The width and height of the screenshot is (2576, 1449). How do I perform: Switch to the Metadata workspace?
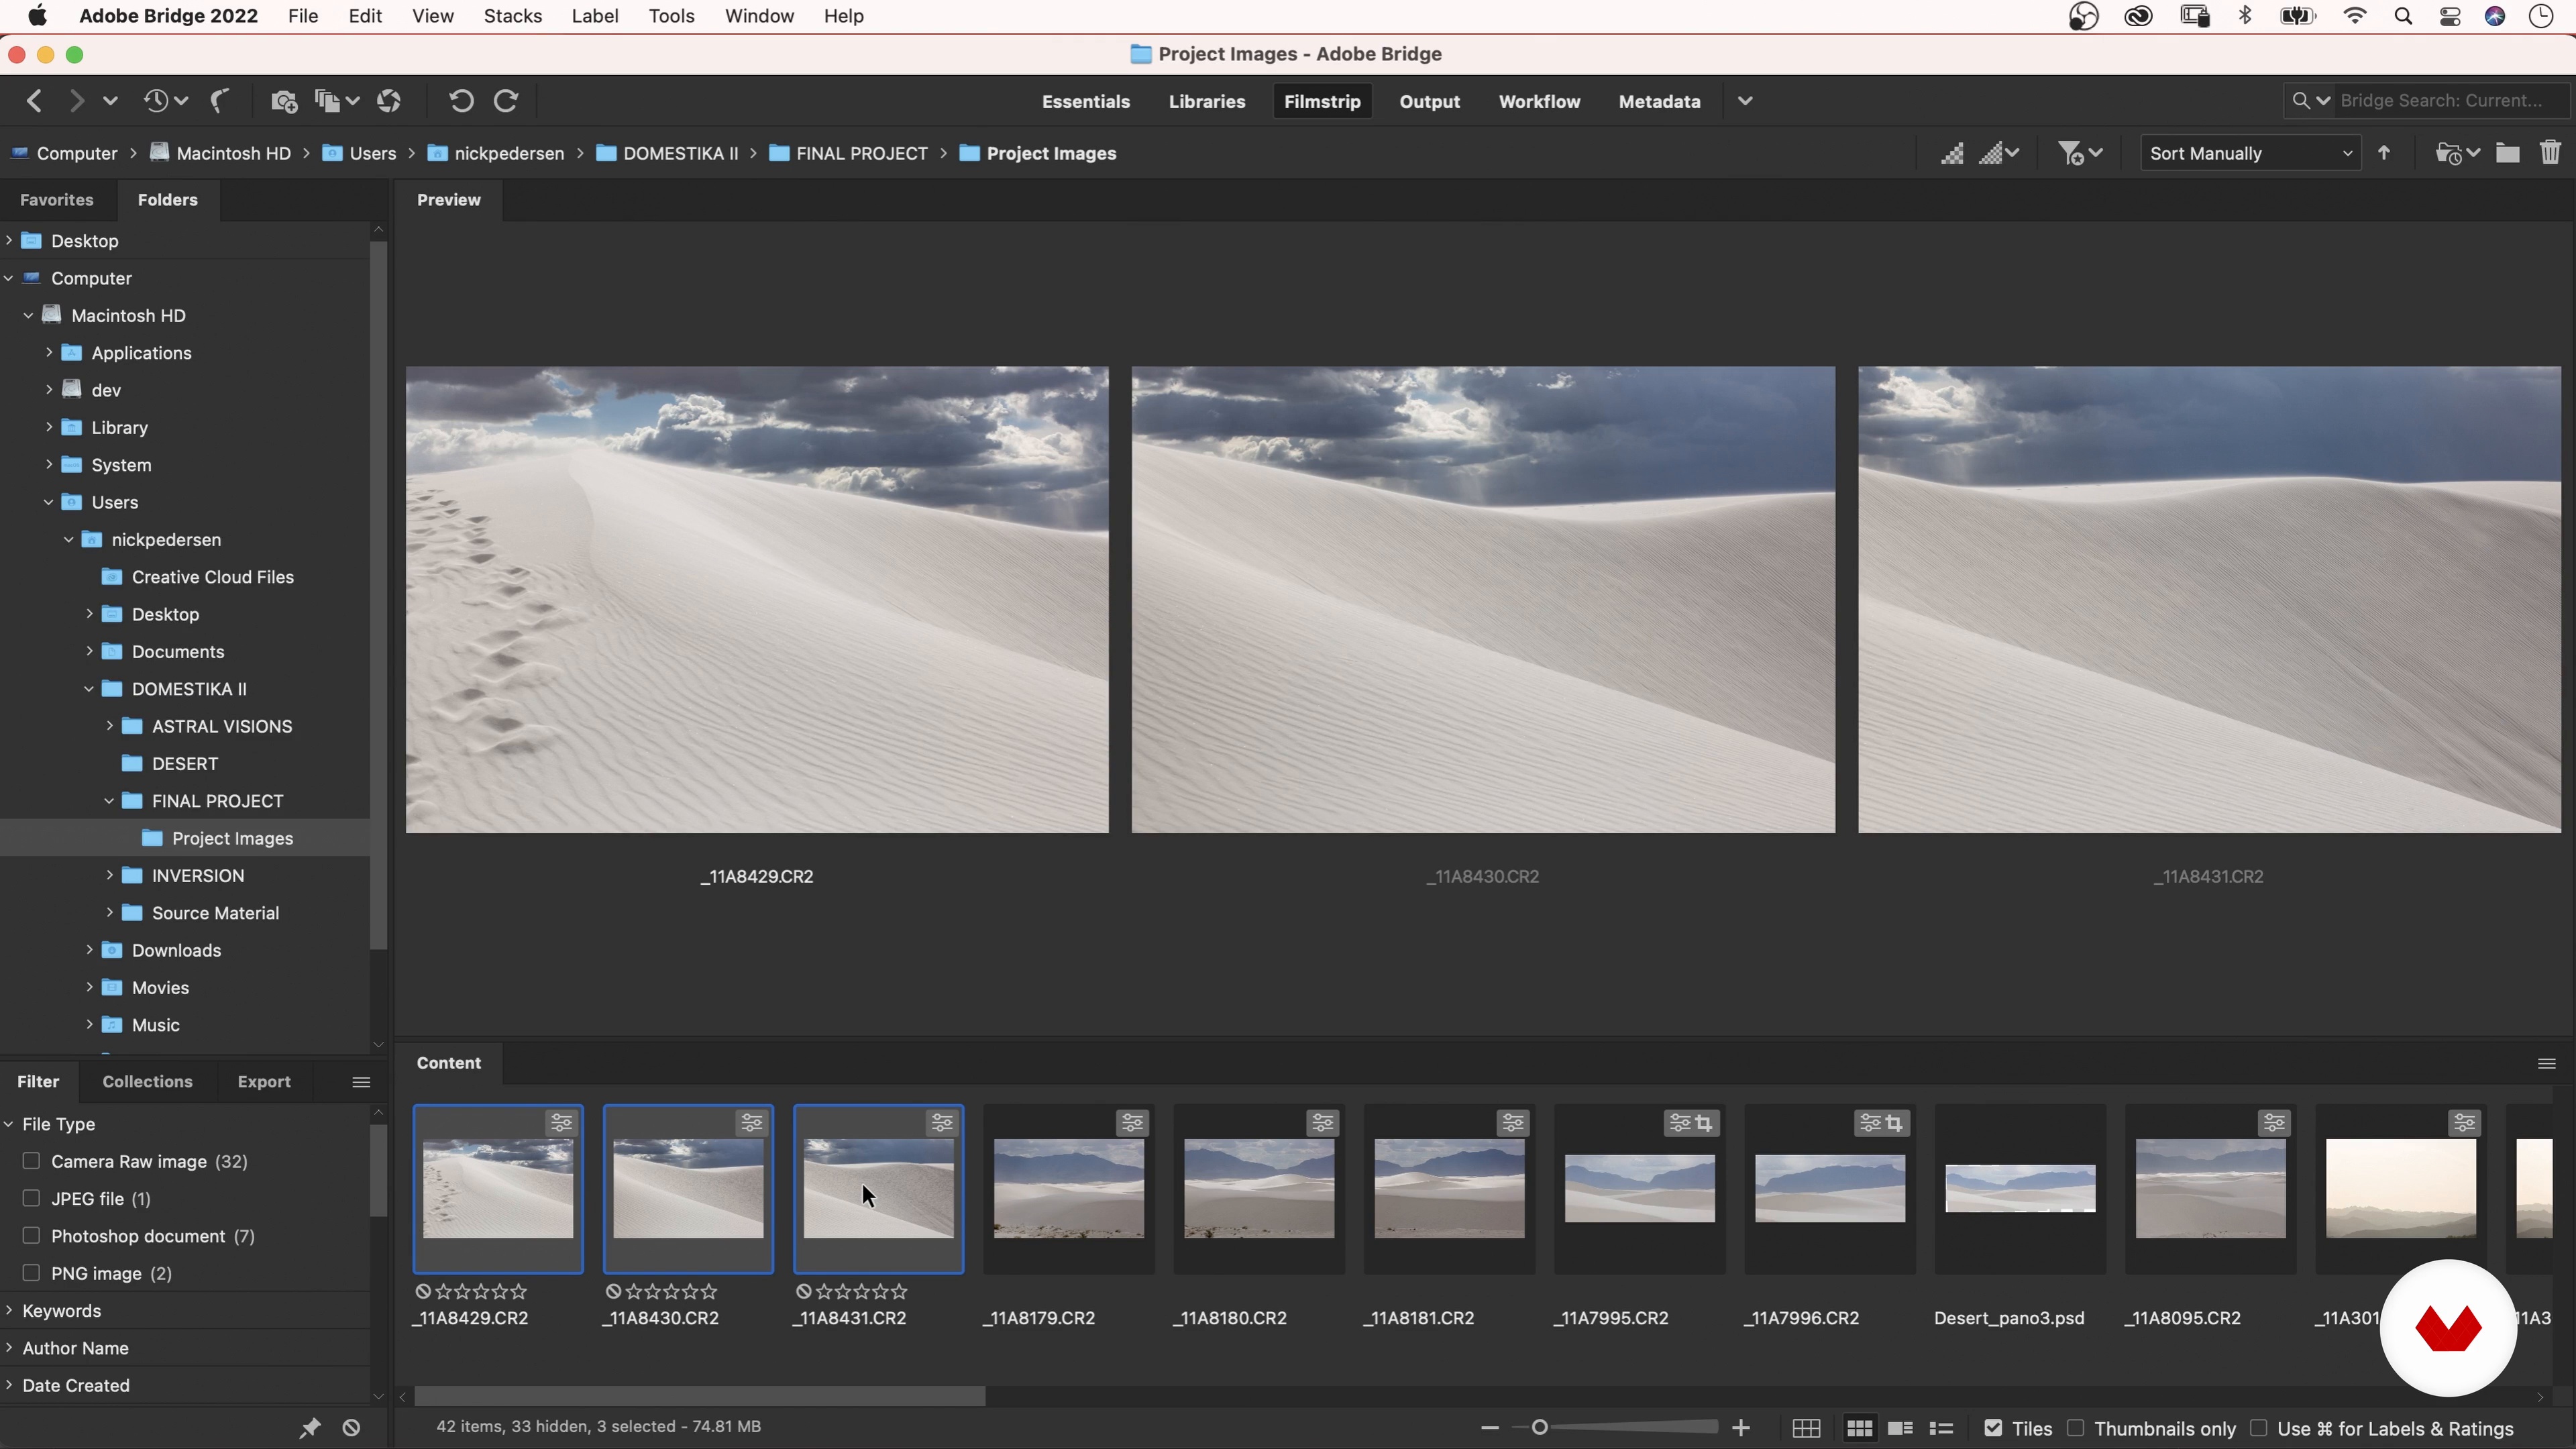coord(1659,101)
